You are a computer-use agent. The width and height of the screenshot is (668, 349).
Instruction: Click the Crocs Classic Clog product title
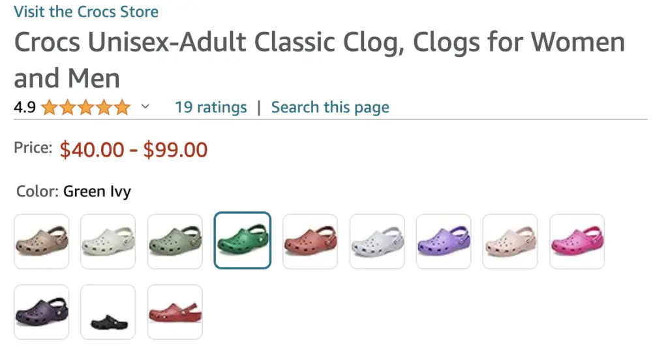[x=319, y=60]
